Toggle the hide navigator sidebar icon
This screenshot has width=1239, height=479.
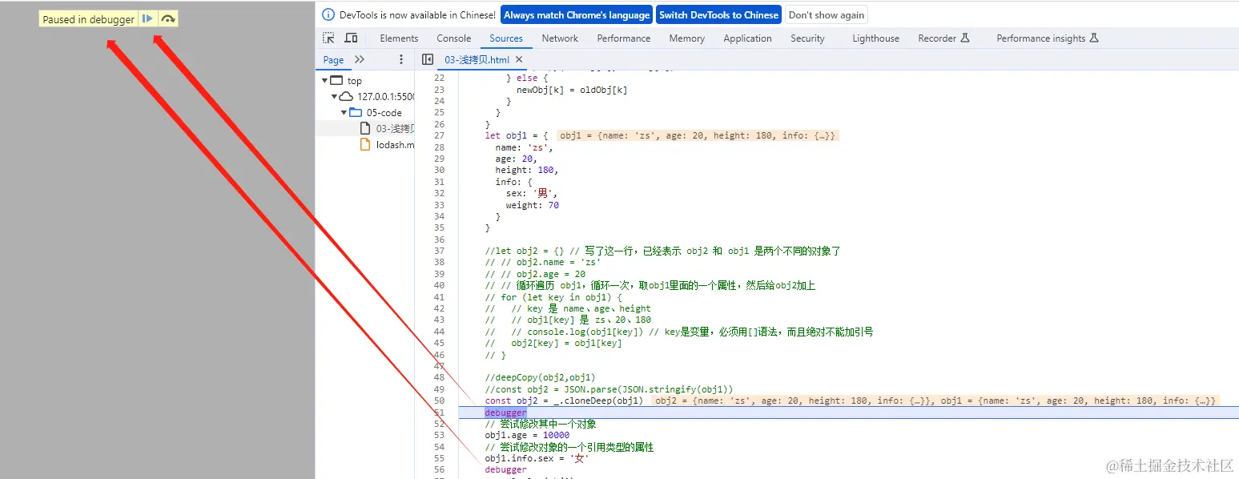pos(428,59)
